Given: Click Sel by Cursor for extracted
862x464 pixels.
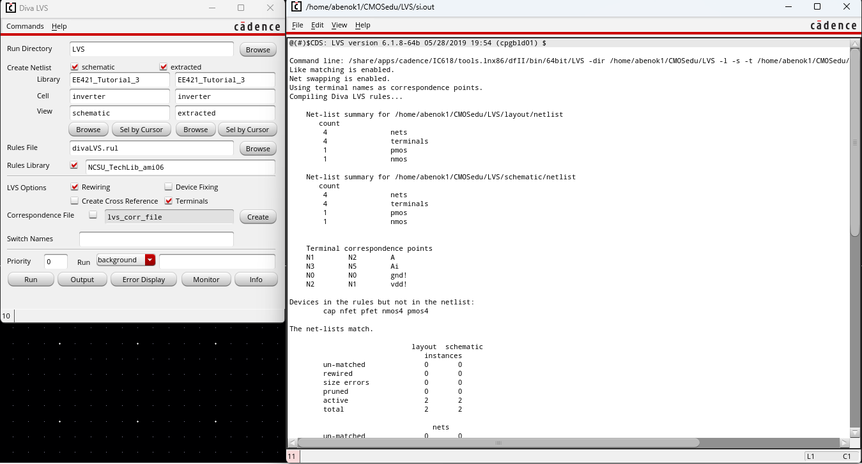Looking at the screenshot, I should [247, 130].
